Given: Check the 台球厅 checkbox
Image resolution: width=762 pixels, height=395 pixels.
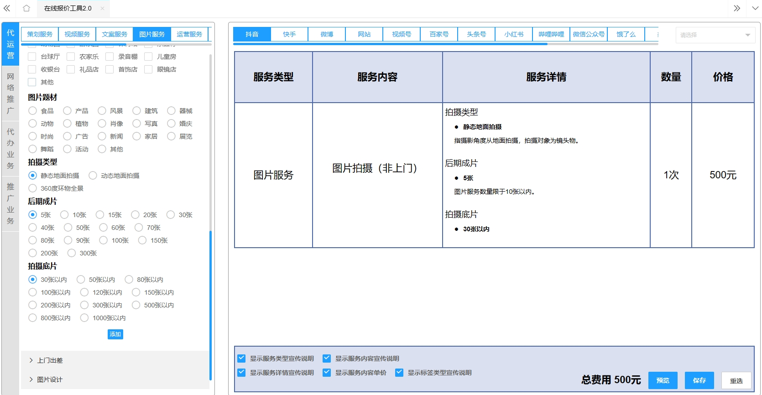Looking at the screenshot, I should [x=32, y=57].
